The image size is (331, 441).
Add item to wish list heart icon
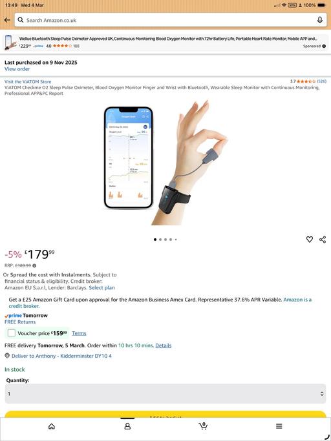(x=309, y=240)
